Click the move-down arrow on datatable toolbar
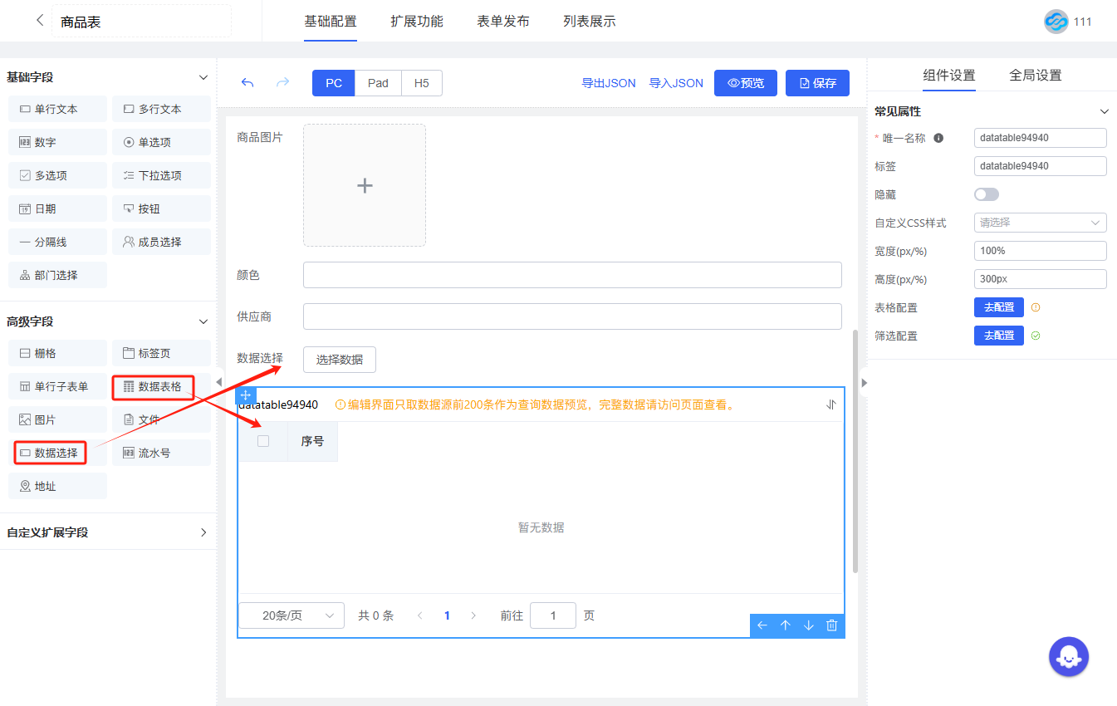 click(808, 625)
